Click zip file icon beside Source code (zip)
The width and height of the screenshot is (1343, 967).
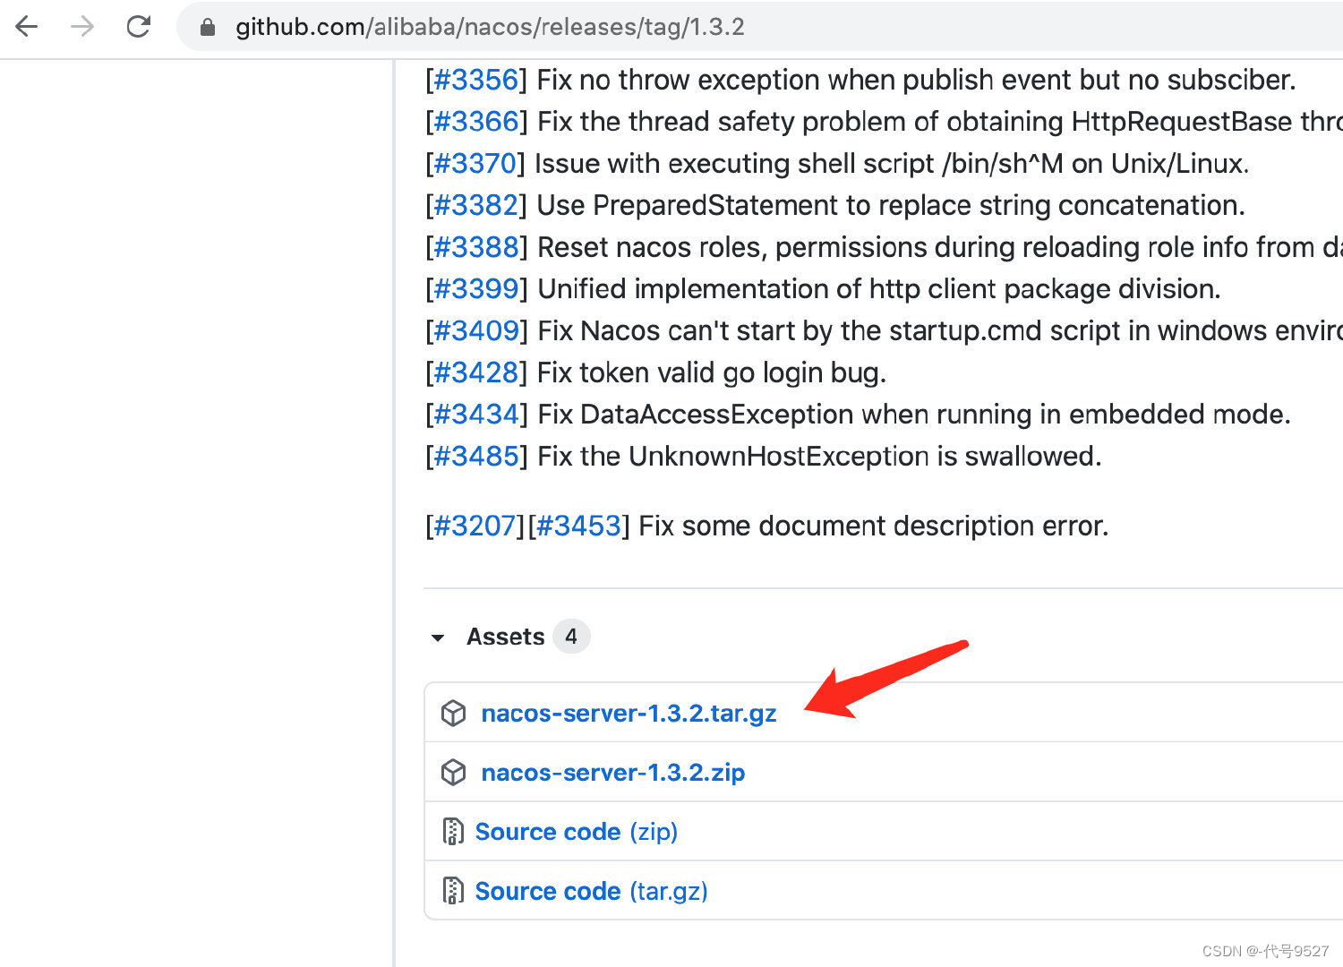point(453,832)
